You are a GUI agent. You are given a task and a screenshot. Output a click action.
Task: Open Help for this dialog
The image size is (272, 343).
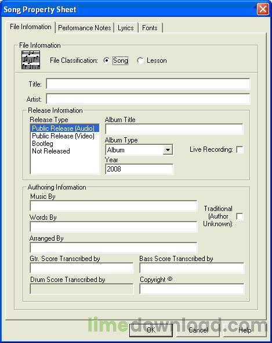(x=245, y=330)
